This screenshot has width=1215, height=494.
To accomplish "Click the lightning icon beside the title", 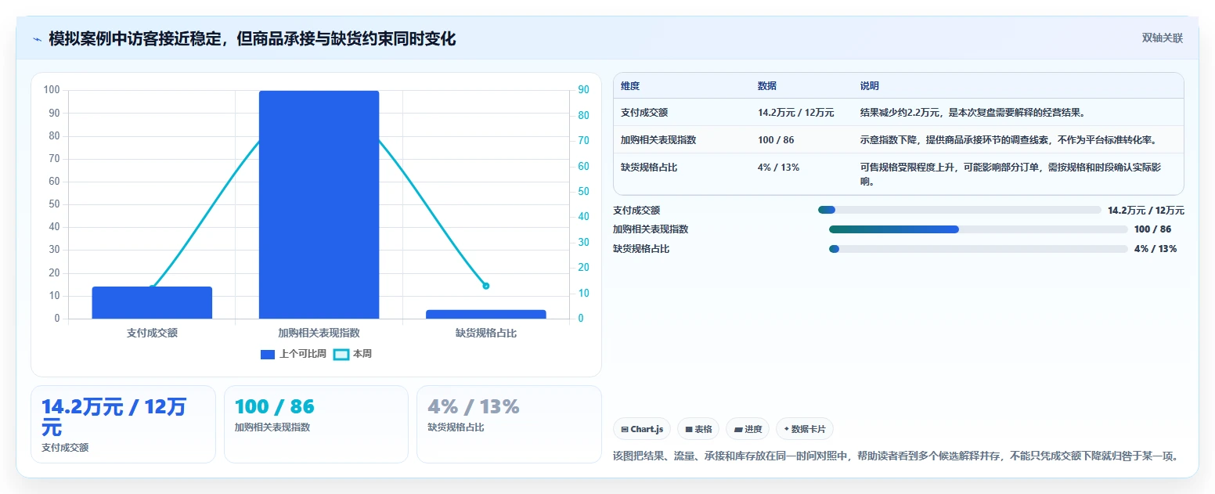I will (x=37, y=39).
